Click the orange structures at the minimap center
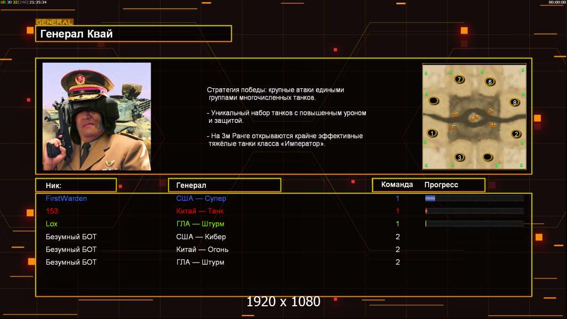The height and width of the screenshot is (319, 567). pyautogui.click(x=473, y=117)
